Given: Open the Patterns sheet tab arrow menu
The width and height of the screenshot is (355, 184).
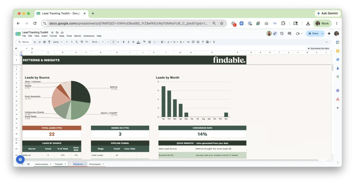Looking at the screenshot, I should click(x=85, y=164).
